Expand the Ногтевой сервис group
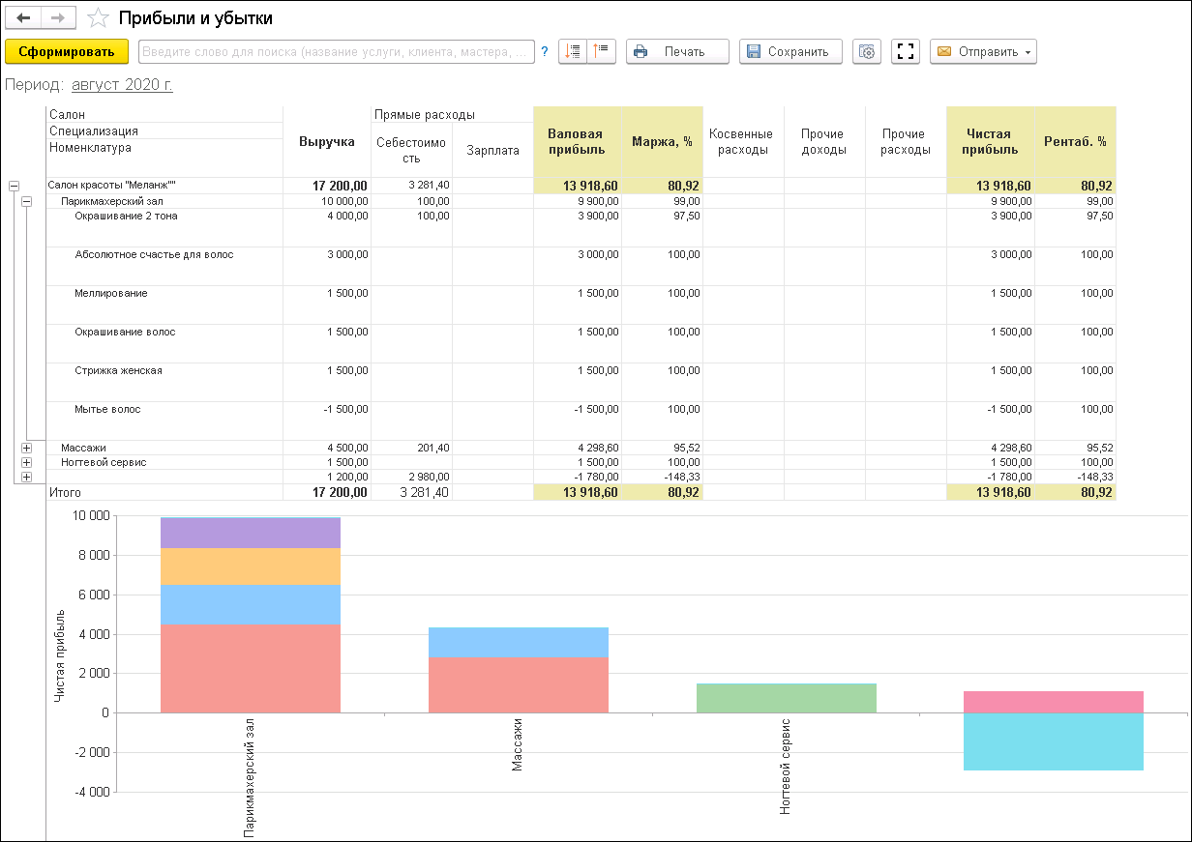Viewport: 1192px width, 842px height. tap(26, 463)
